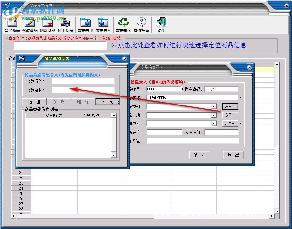Click the 删除商品 toolbar icon
The width and height of the screenshot is (292, 229).
[x=48, y=22]
